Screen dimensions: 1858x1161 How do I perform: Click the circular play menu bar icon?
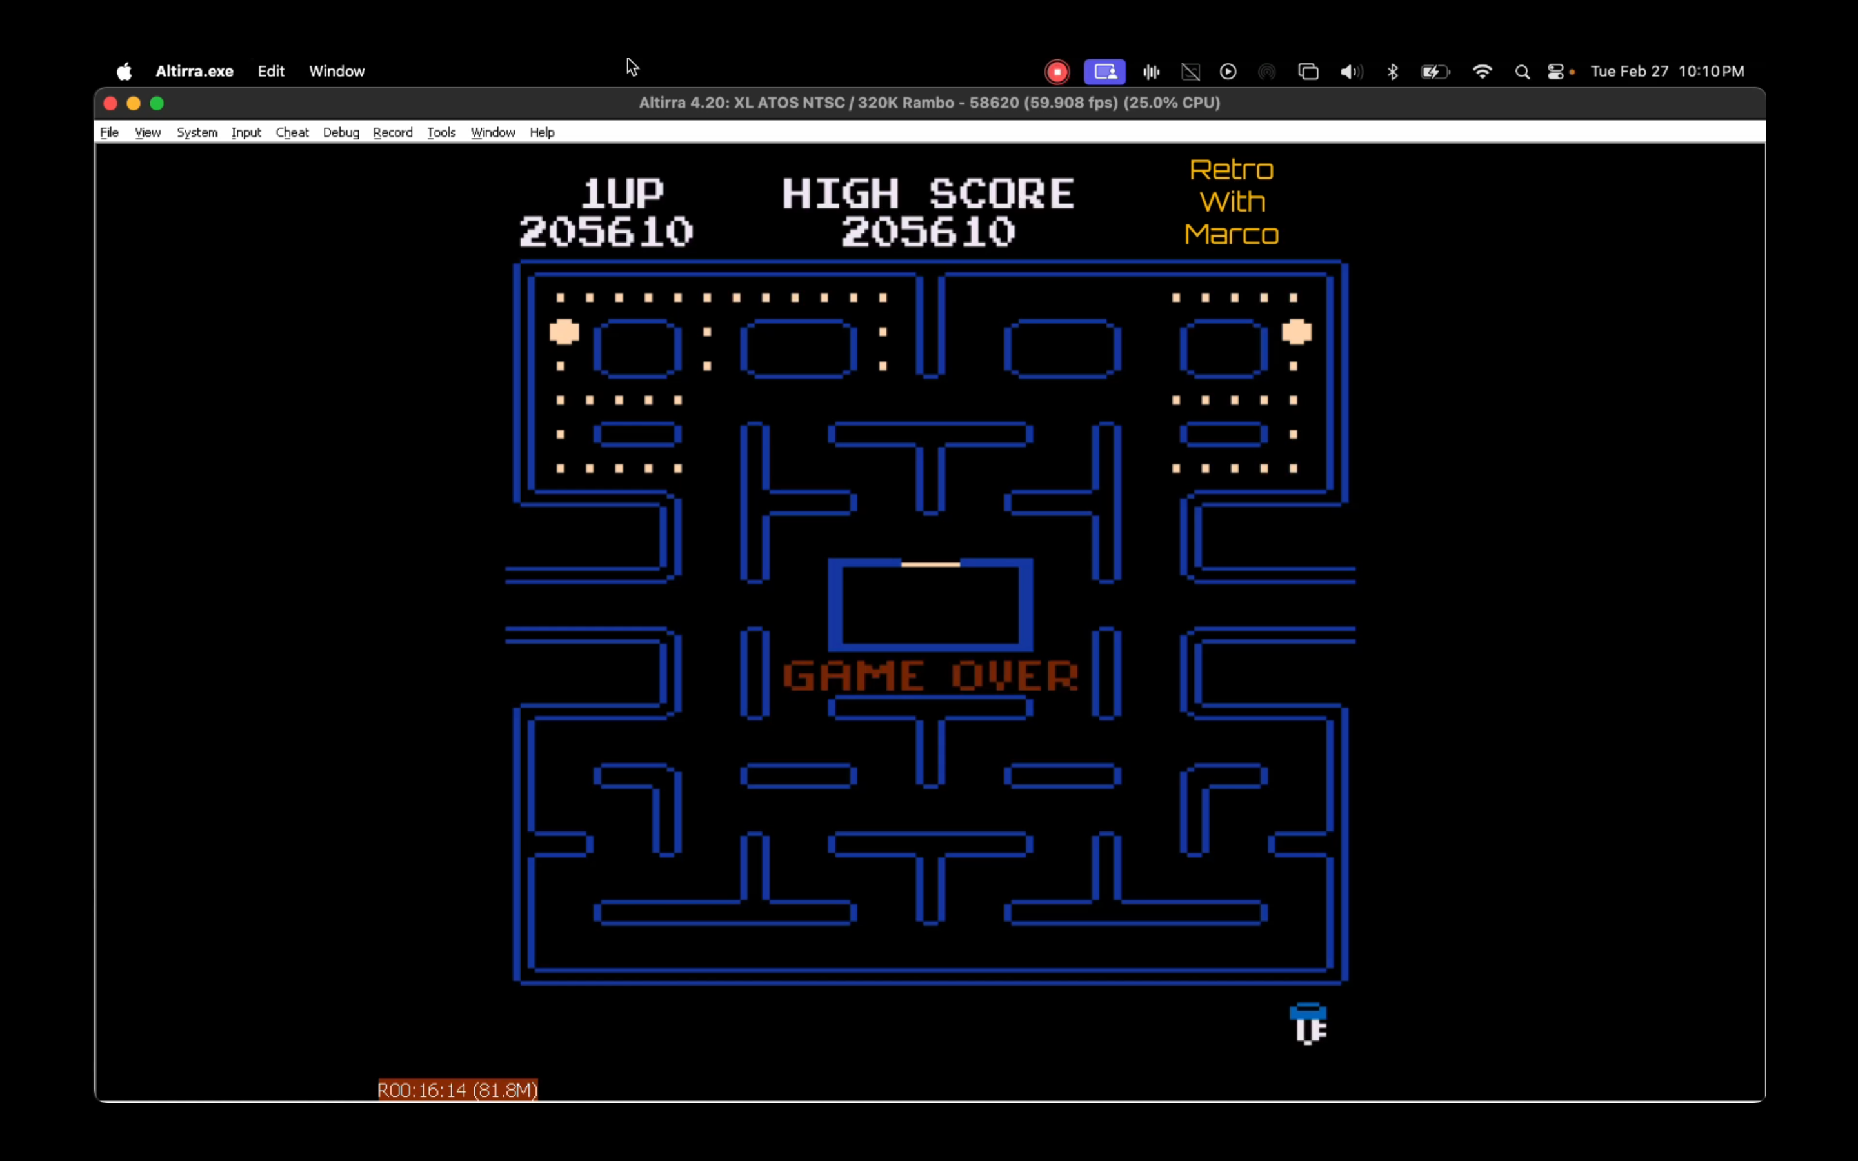(x=1228, y=72)
